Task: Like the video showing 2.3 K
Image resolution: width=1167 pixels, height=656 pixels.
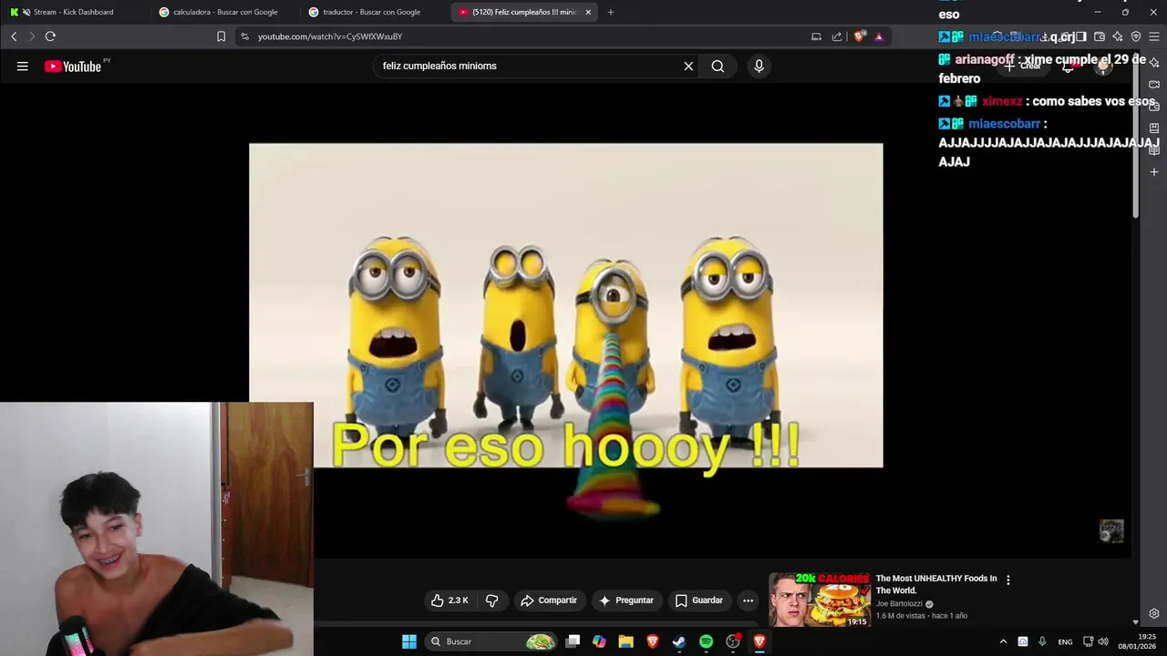Action: coord(449,600)
